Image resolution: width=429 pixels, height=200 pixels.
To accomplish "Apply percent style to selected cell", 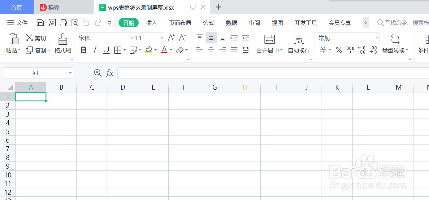I will [x=339, y=50].
